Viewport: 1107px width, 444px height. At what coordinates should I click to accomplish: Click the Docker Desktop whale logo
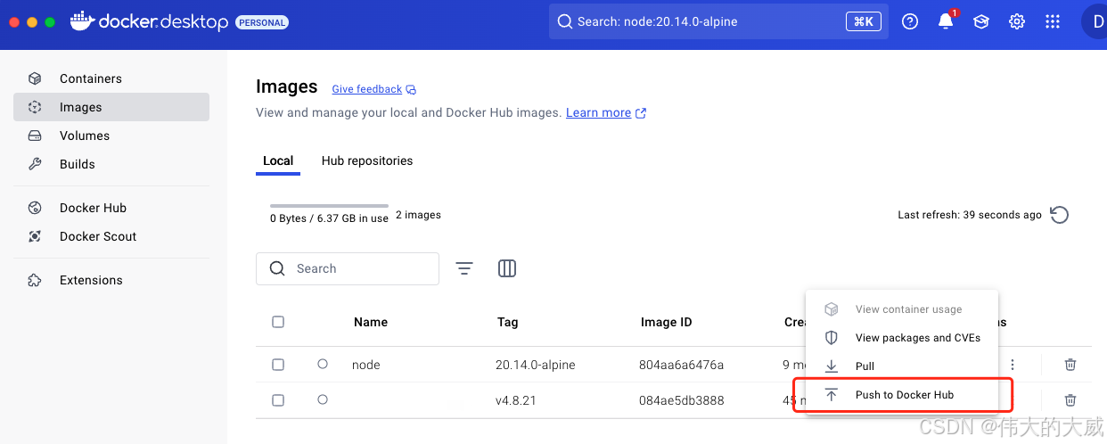[x=82, y=21]
